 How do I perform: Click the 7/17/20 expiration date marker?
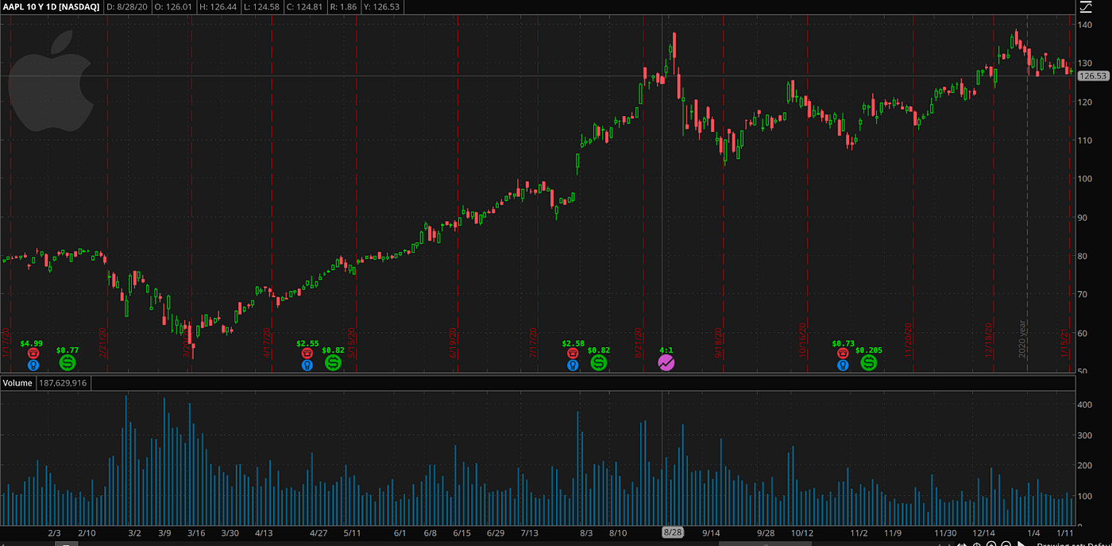534,343
